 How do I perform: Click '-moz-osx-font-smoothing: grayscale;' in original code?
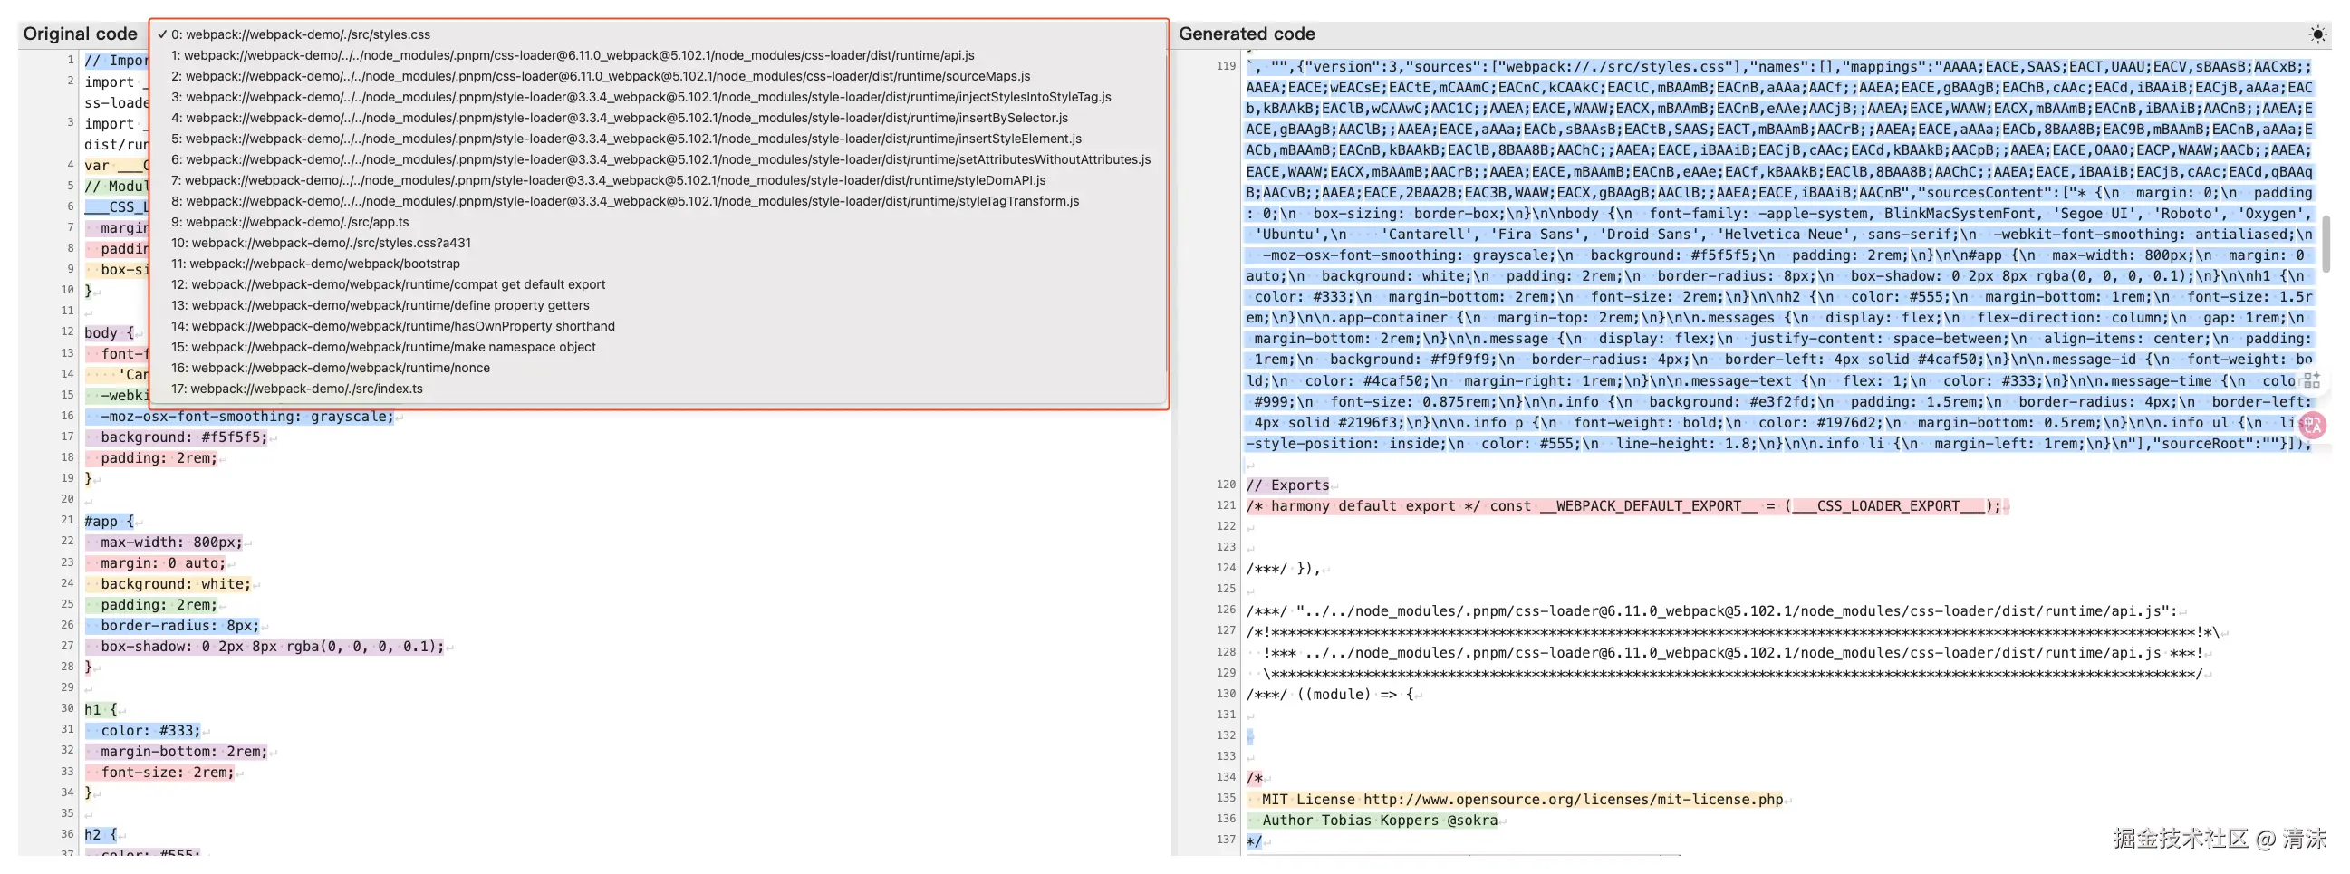[247, 417]
